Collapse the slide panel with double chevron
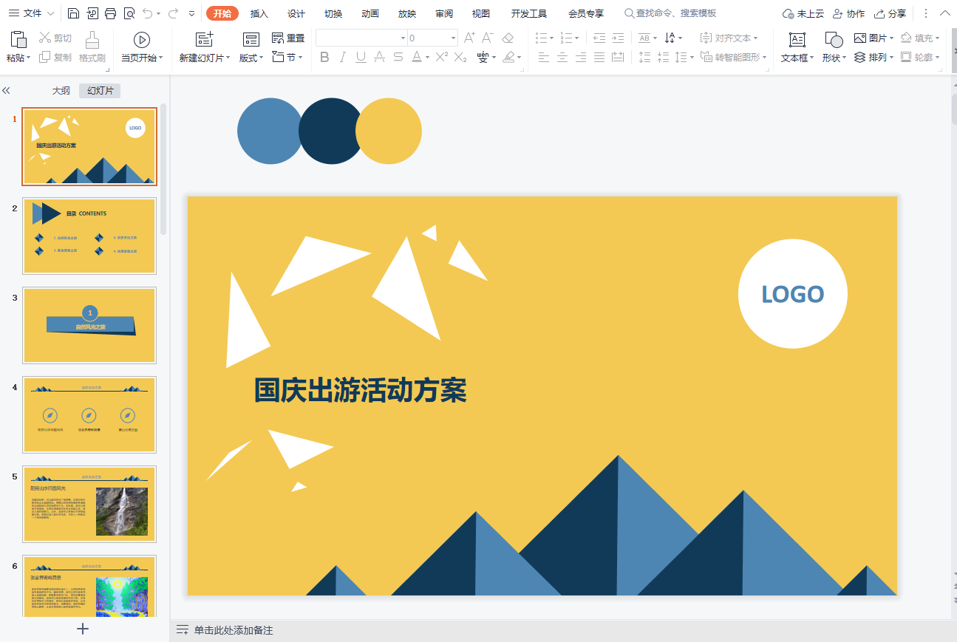 click(6, 90)
